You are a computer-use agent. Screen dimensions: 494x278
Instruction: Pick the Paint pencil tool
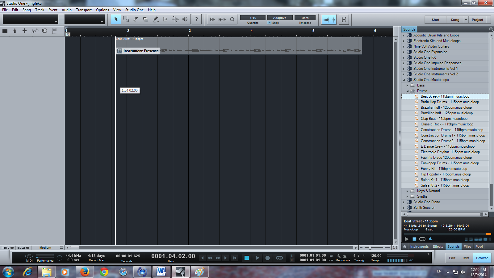[x=155, y=19]
